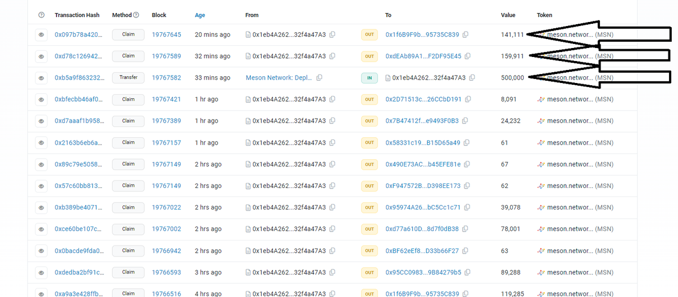
Task: Copy To address 0xdEAb89A1...F2DF95E45
Action: (468, 56)
